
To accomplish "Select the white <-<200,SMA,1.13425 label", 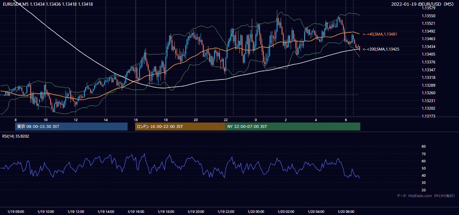I will tap(381, 49).
